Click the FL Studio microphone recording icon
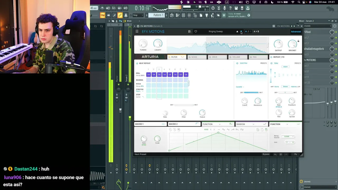338x190 pixels. click(224, 8)
